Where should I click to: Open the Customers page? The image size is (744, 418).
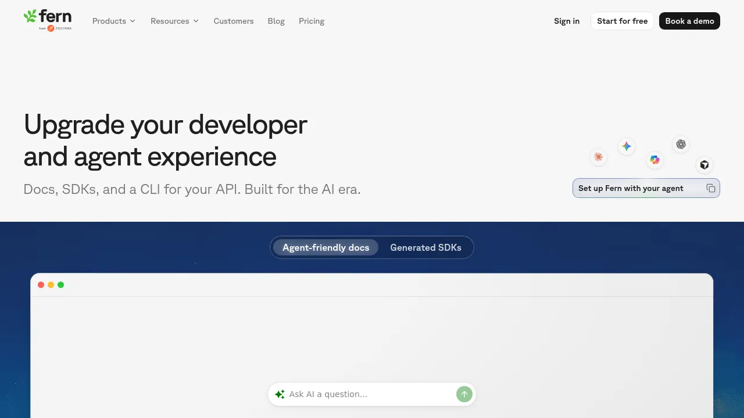point(234,21)
